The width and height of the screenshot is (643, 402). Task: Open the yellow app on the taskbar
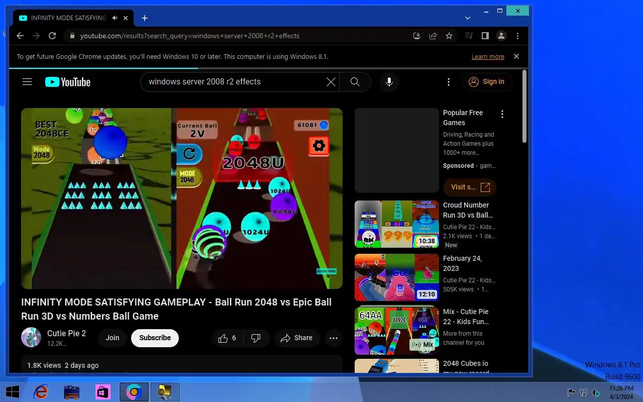click(x=165, y=392)
